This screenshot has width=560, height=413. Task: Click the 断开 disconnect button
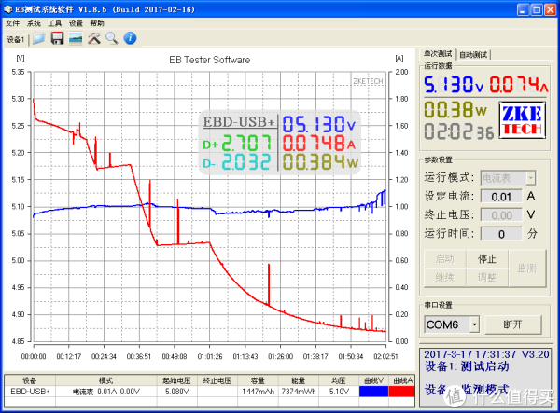point(512,324)
